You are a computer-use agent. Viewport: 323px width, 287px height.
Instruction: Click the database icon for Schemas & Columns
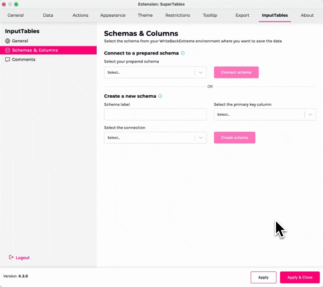[x=8, y=50]
